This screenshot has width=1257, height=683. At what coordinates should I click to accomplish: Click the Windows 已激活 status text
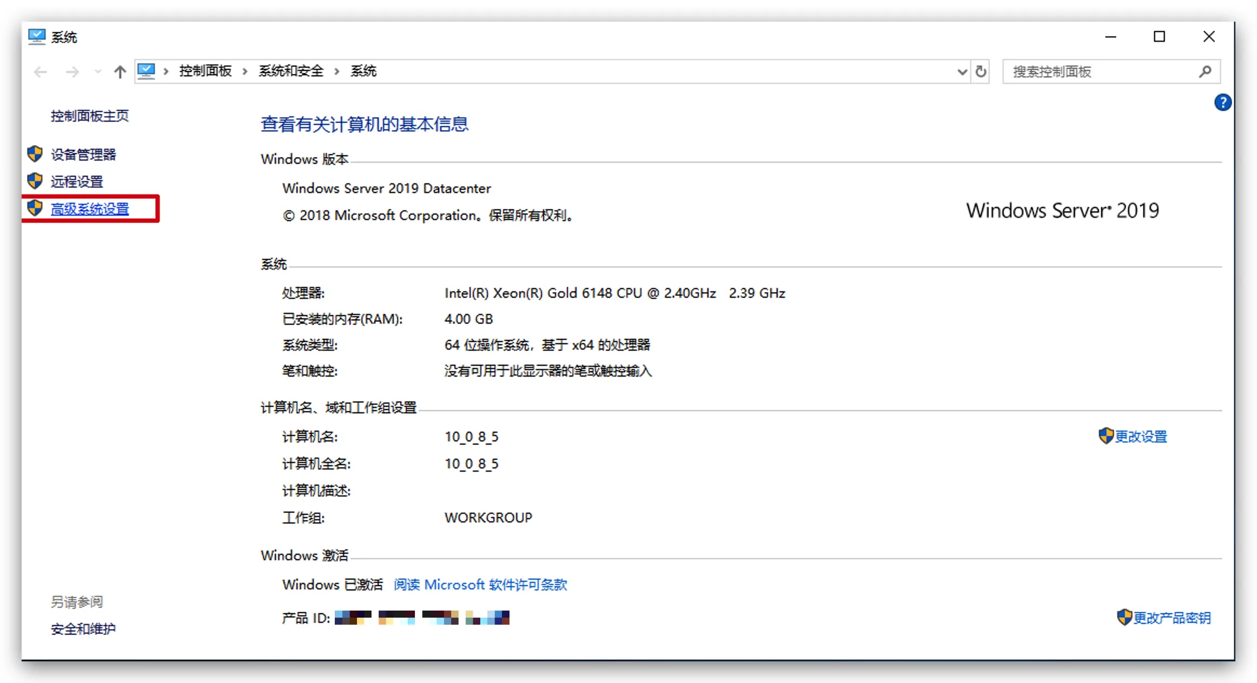333,585
